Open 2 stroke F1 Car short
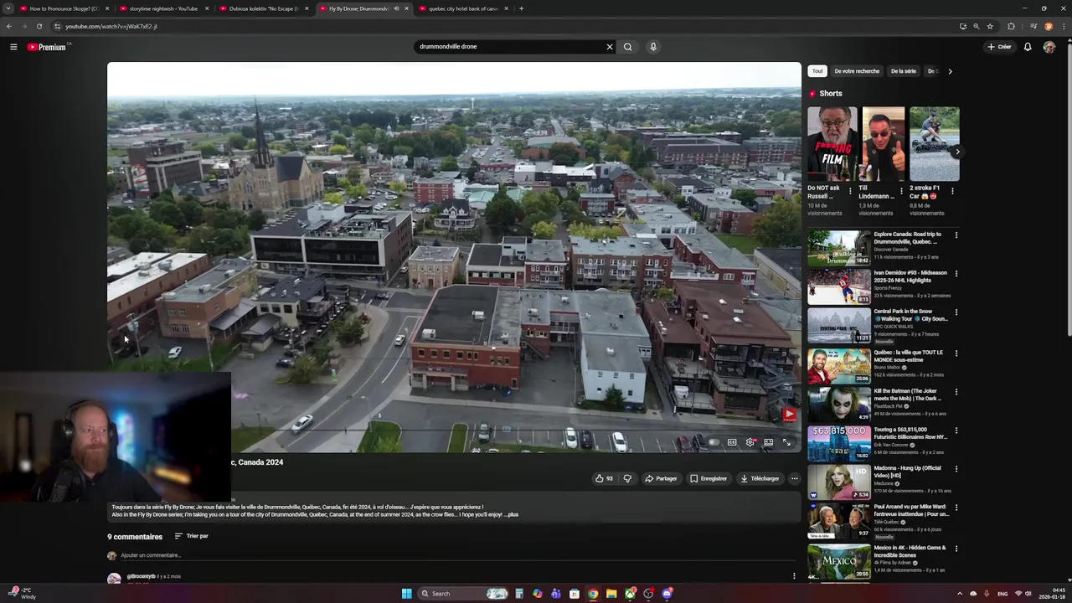This screenshot has width=1072, height=603. pos(935,143)
